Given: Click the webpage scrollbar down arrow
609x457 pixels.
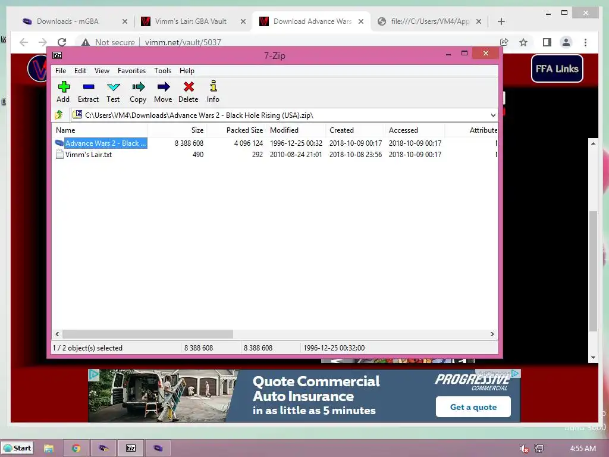Looking at the screenshot, I should pos(593,358).
